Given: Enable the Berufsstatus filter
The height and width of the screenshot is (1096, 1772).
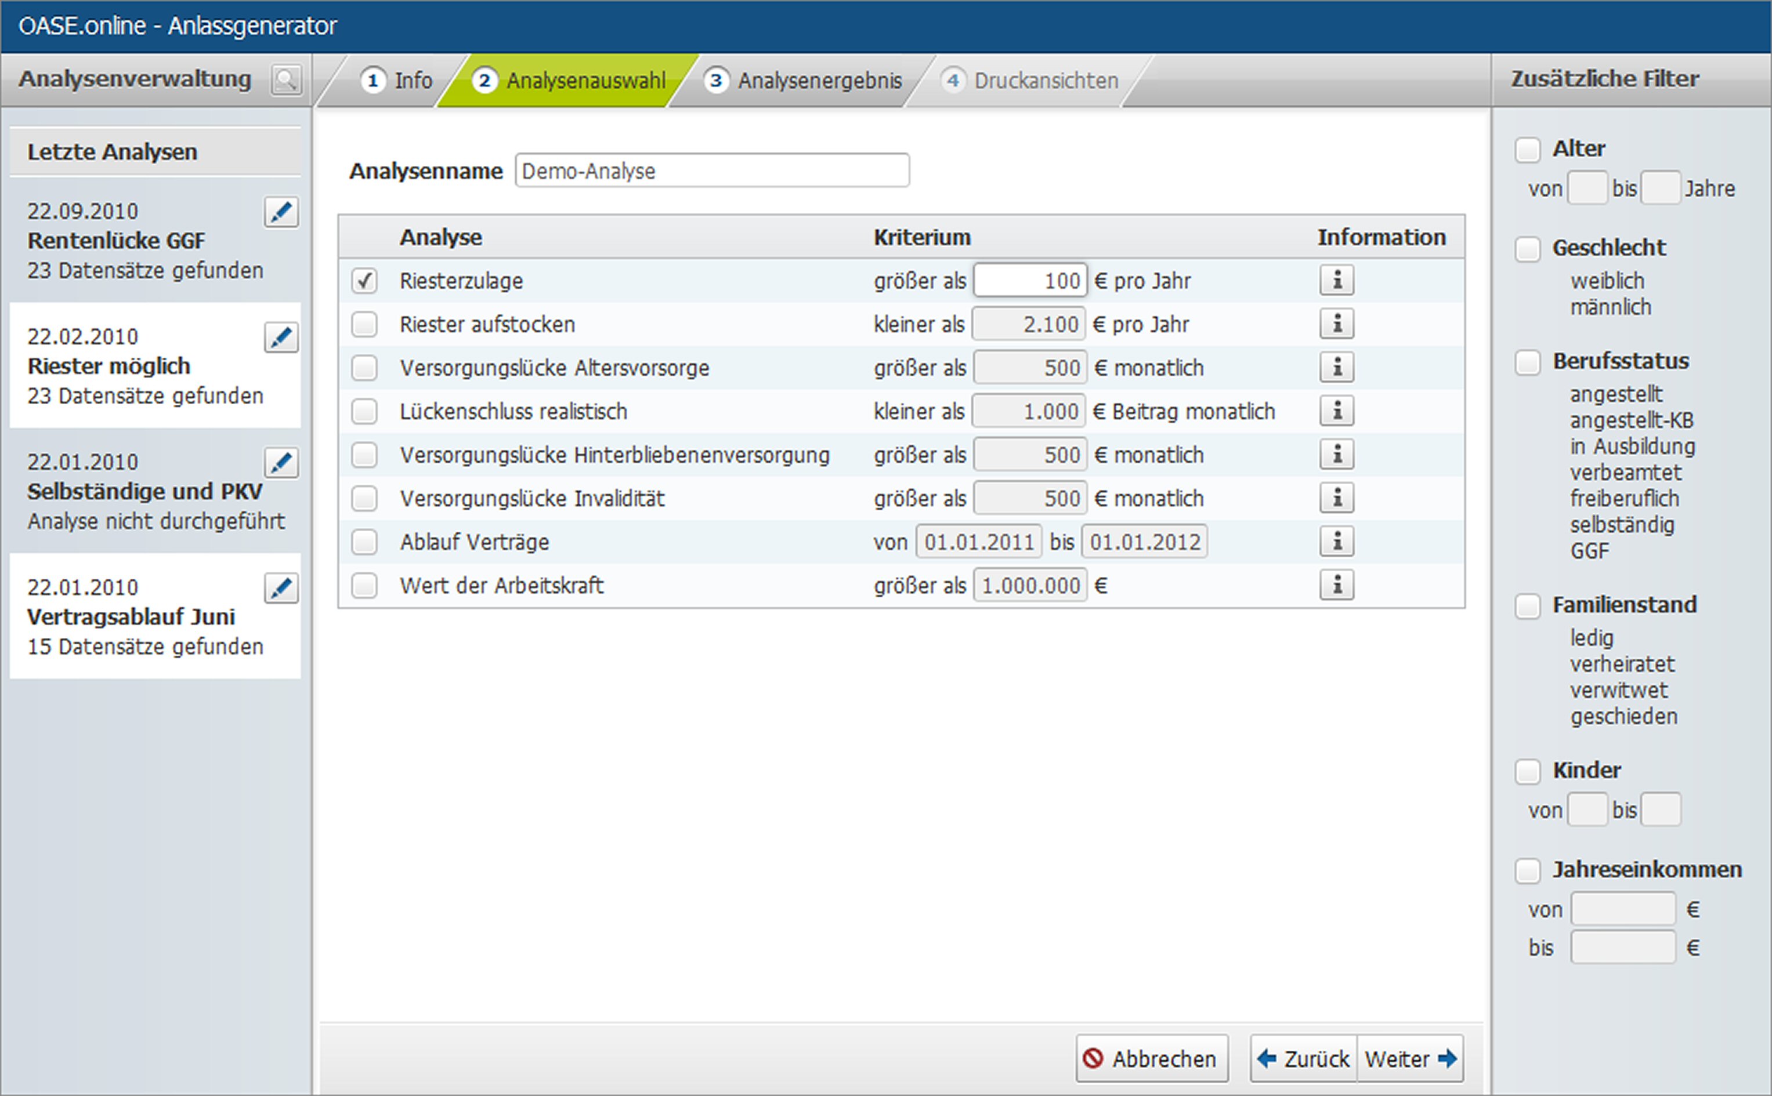Looking at the screenshot, I should tap(1527, 362).
